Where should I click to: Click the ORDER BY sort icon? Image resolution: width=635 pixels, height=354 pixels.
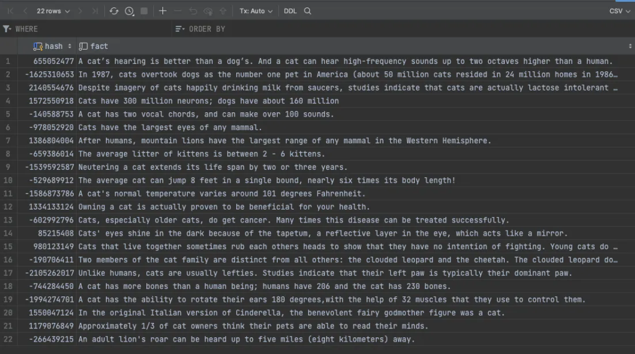coord(180,29)
